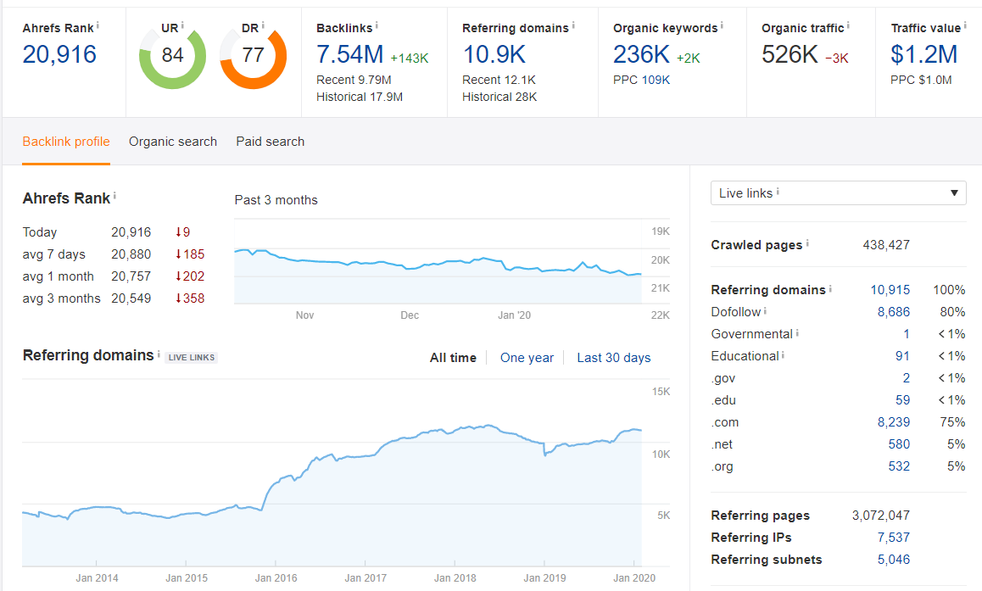Click the 236K organic keywords value
The height and width of the screenshot is (591, 982).
[642, 55]
